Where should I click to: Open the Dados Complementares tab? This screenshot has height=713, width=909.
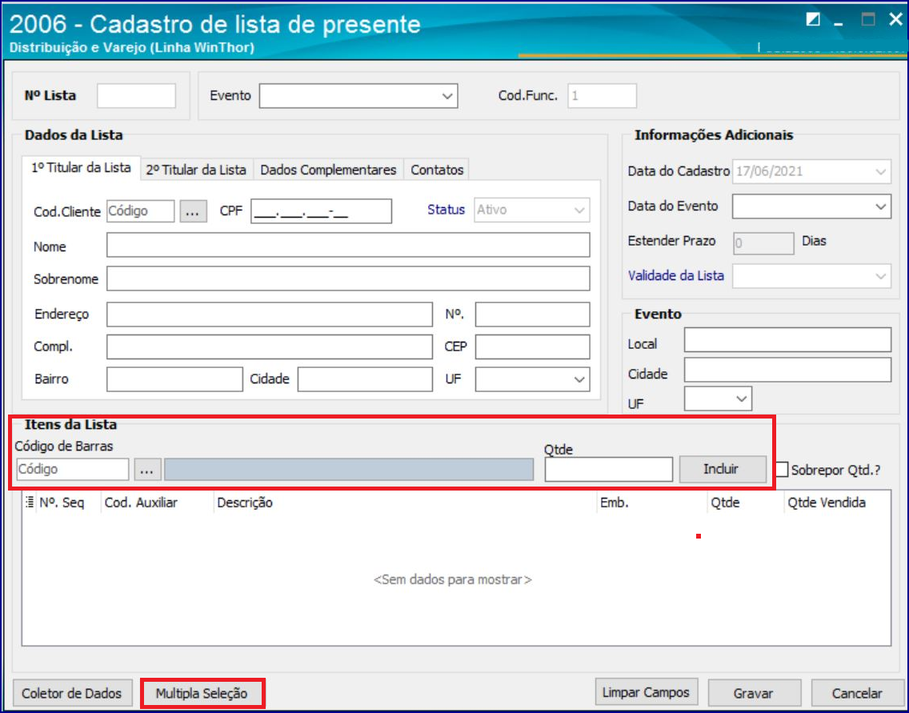(x=328, y=170)
